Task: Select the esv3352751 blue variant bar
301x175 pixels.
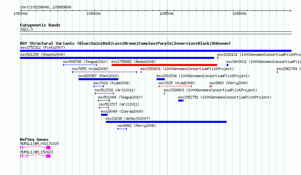Action: 181,101
